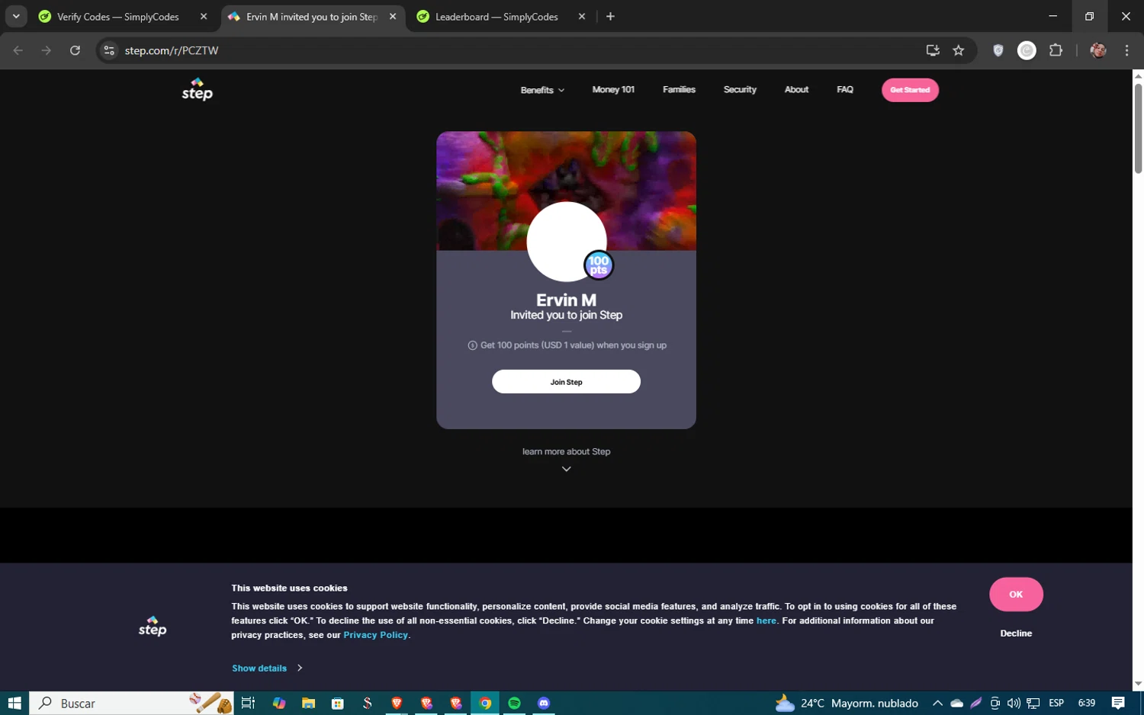Click the Chrome taskbar icon
This screenshot has width=1144, height=715.
click(x=485, y=703)
